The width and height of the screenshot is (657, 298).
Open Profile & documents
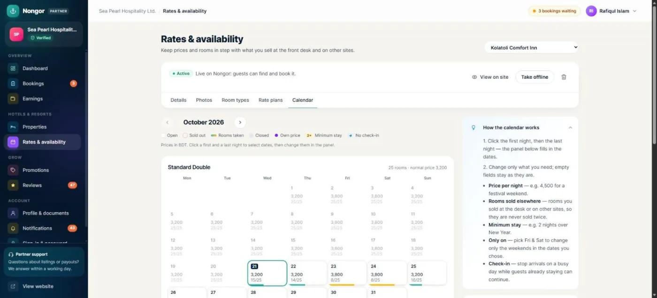(42, 213)
